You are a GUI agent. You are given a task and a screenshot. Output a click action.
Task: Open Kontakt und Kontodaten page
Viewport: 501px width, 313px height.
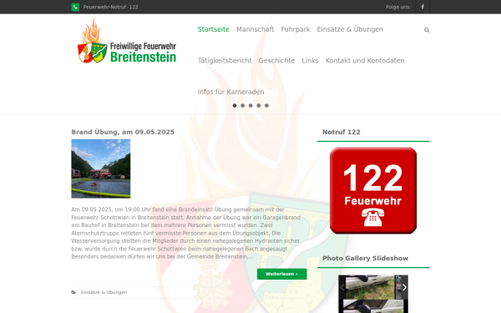pos(365,61)
